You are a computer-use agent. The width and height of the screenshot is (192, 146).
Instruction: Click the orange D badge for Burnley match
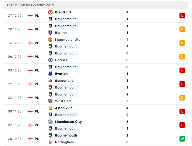pyautogui.click(x=182, y=29)
